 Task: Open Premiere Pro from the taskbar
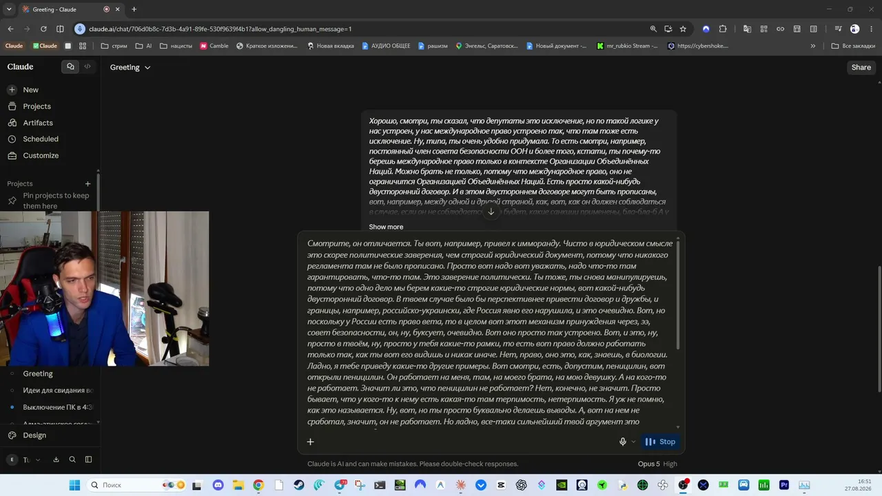coord(784,485)
